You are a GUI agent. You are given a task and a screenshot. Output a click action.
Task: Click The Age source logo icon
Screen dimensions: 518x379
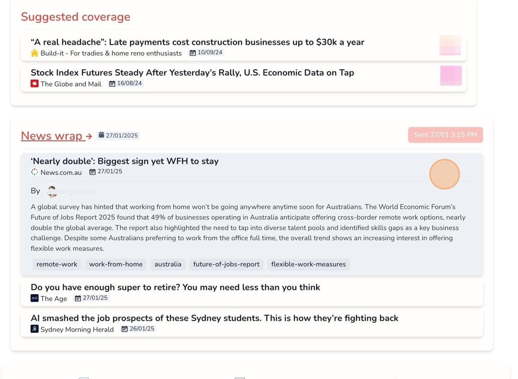point(35,298)
